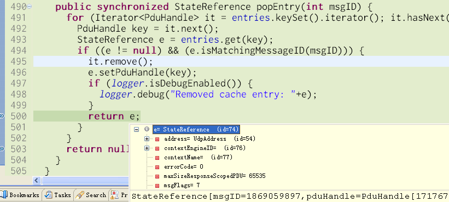Screen dimensions: 449x202
Task: Select the address= UdpAddress (id=54) row
Action: click(x=209, y=139)
